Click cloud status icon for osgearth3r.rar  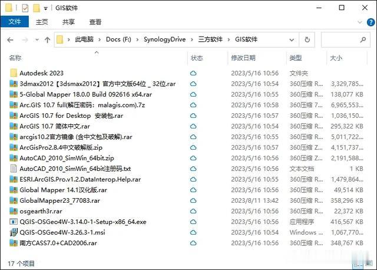(x=193, y=211)
